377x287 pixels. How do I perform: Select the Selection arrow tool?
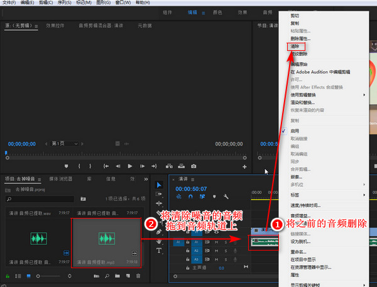(x=159, y=185)
